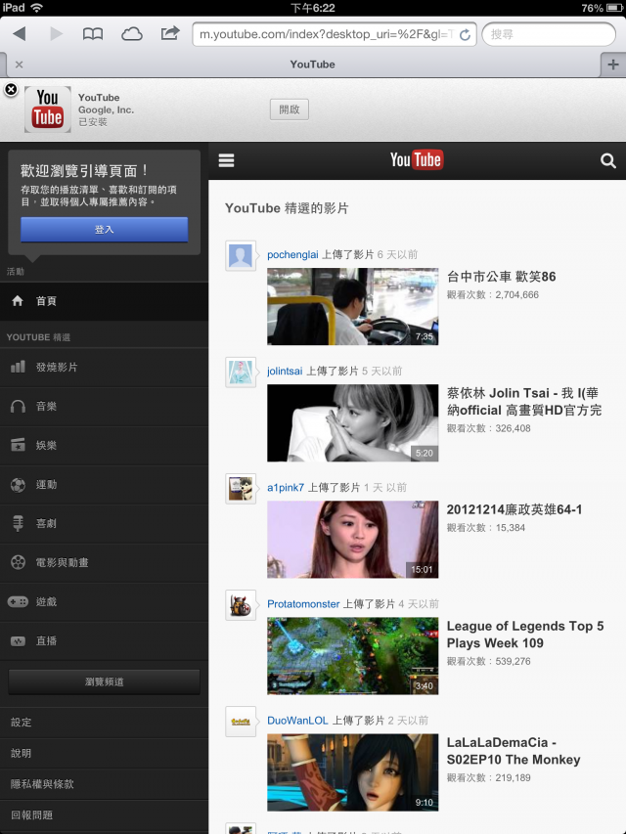
Task: Open title 台中市公車 歡笑86
Action: click(502, 277)
